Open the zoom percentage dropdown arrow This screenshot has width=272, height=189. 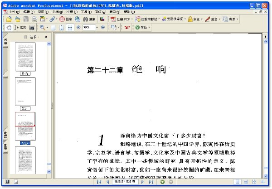point(97,27)
